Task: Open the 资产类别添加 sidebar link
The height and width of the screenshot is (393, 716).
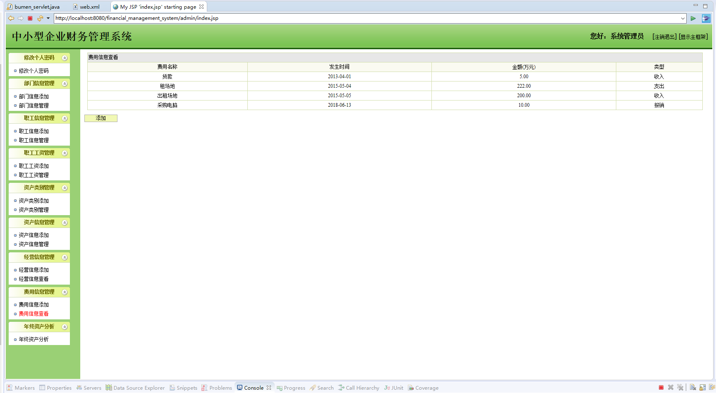Action: [34, 201]
